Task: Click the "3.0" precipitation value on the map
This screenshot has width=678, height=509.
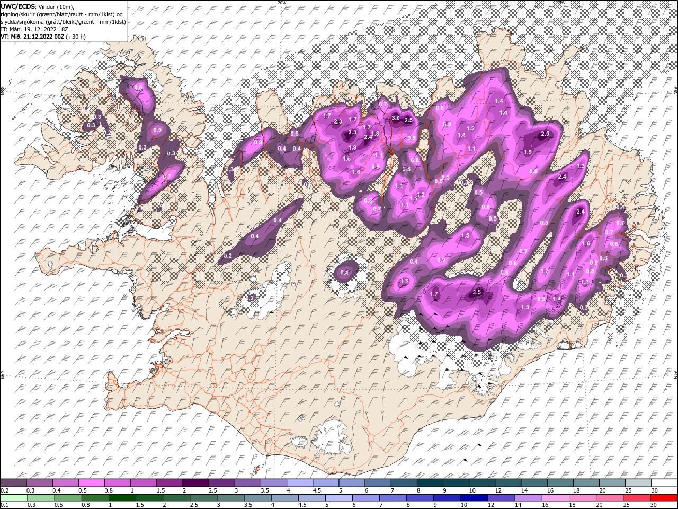Action: 395,118
